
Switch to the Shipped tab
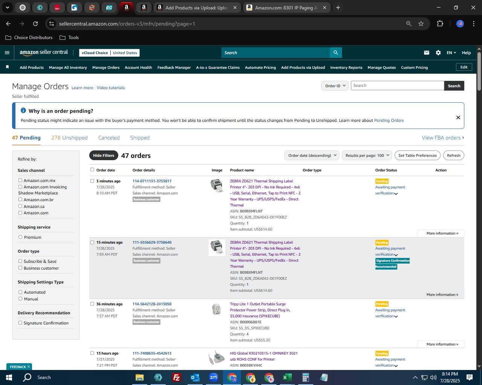tap(140, 138)
